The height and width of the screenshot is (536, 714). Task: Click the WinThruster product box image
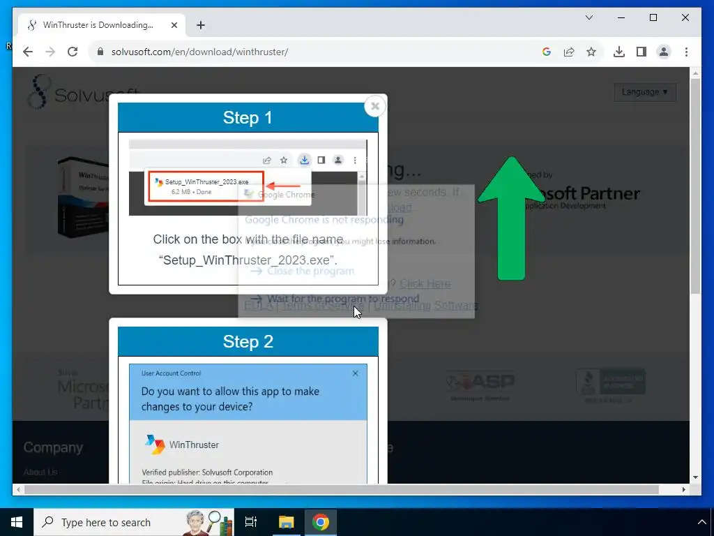84,197
